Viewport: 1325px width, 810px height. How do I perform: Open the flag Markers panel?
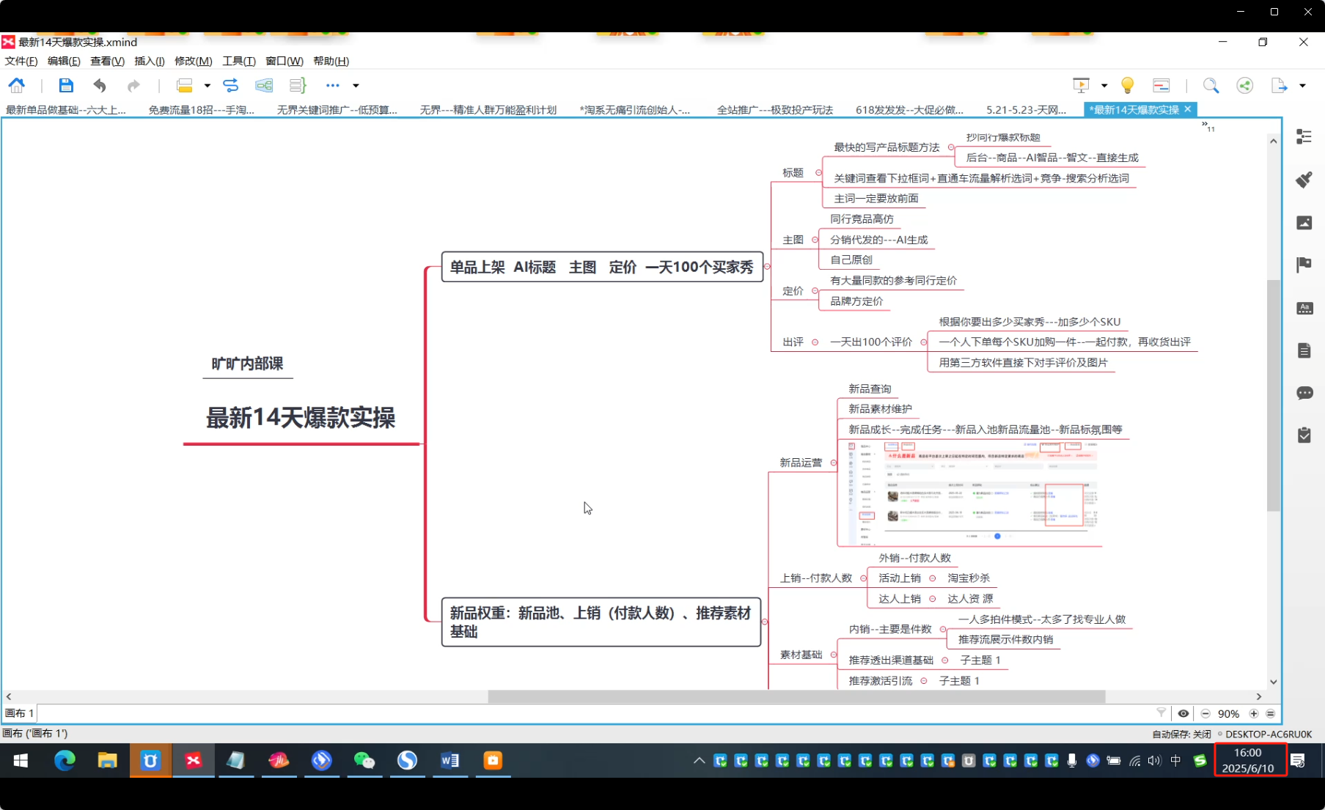click(x=1304, y=265)
